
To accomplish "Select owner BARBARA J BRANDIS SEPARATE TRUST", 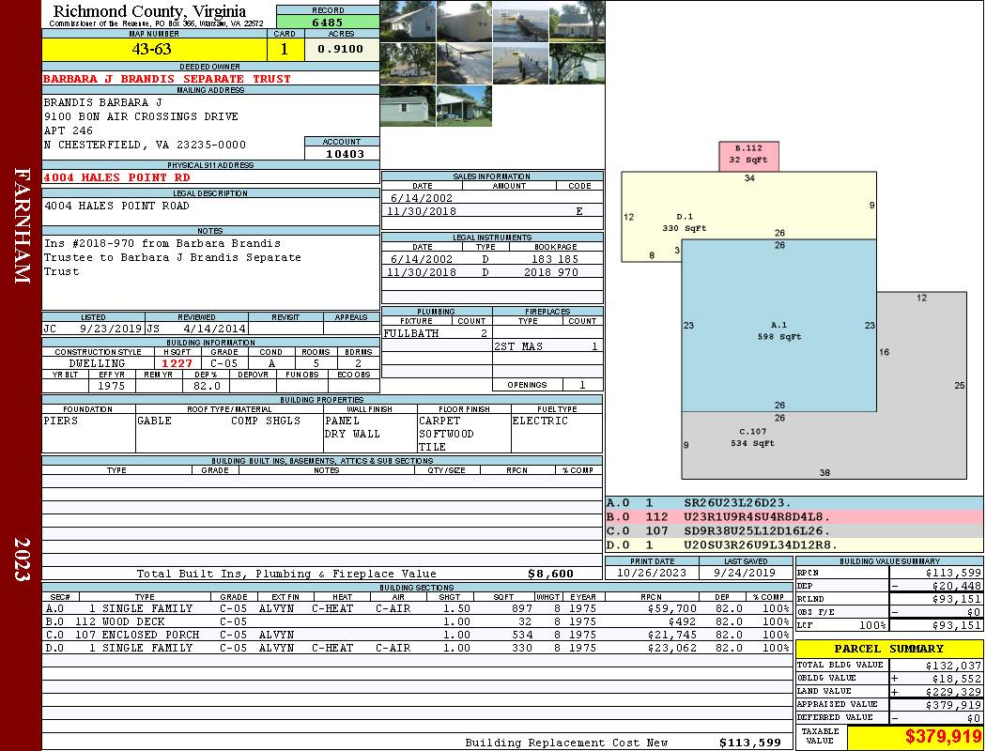I will pos(167,79).
